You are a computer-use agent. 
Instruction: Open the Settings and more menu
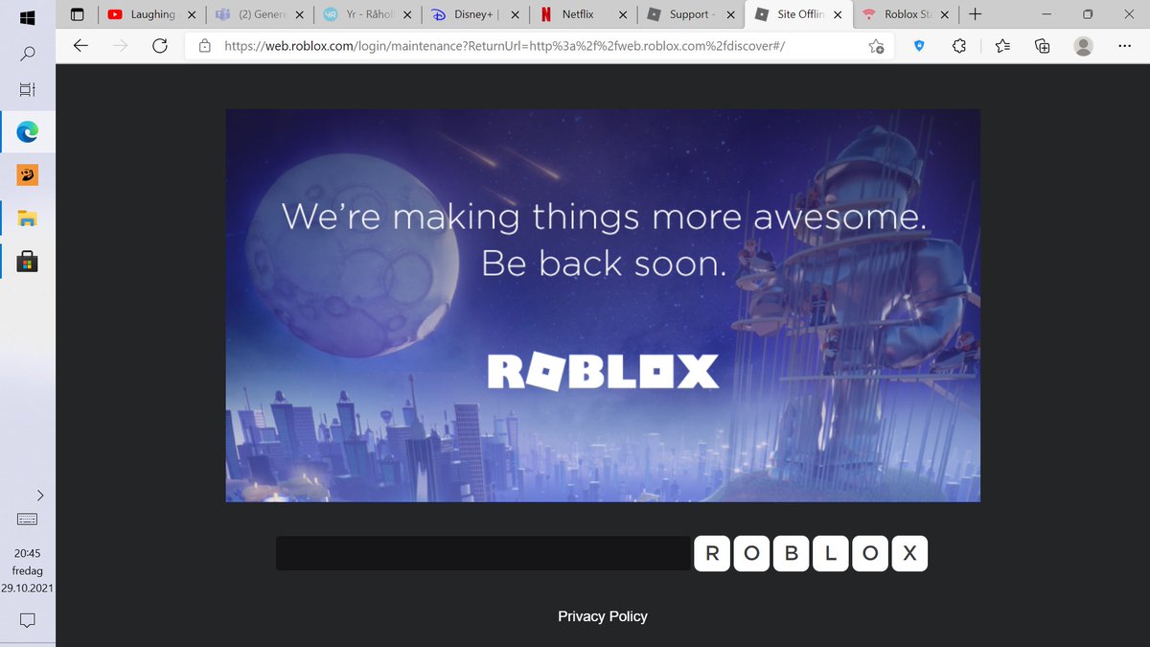click(x=1124, y=45)
